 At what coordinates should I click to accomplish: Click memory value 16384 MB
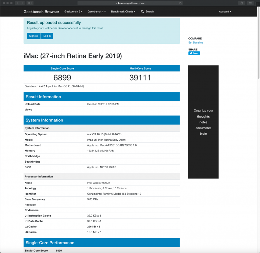tap(101, 150)
